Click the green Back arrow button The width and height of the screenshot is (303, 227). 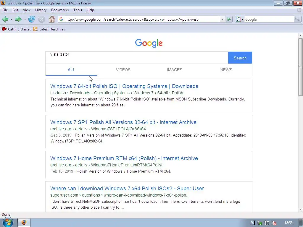[x=5, y=19]
